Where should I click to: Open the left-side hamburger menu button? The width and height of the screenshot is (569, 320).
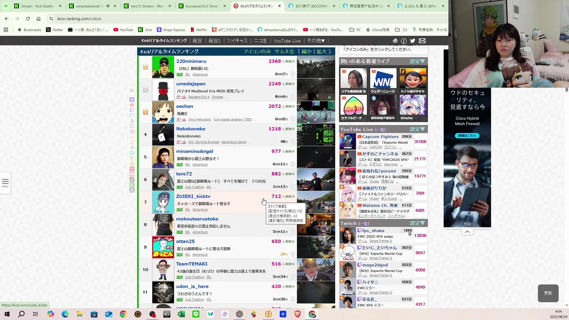pyautogui.click(x=5, y=183)
